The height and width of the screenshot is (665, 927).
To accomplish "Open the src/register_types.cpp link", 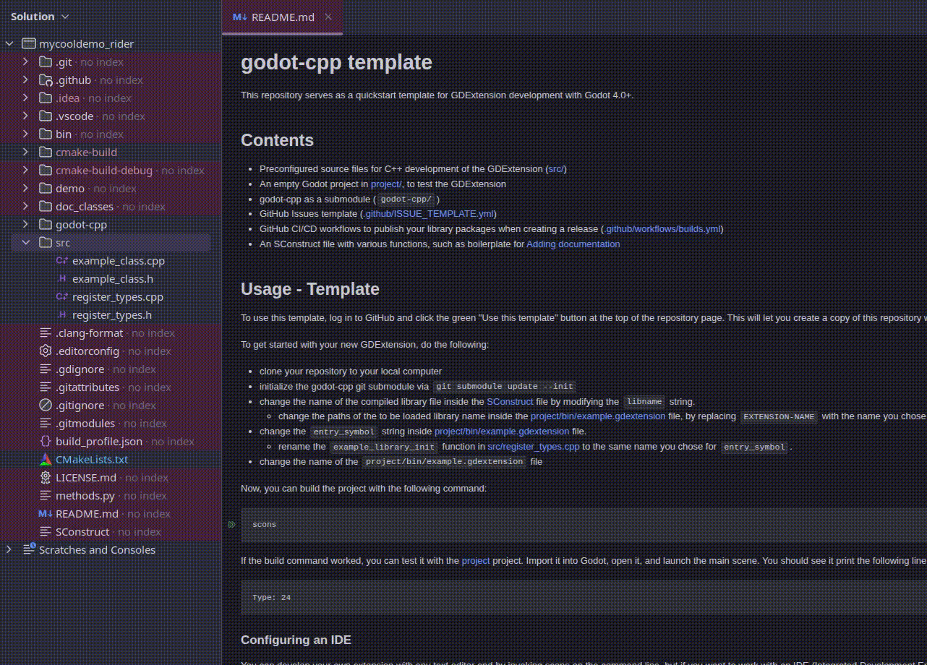I will point(533,447).
